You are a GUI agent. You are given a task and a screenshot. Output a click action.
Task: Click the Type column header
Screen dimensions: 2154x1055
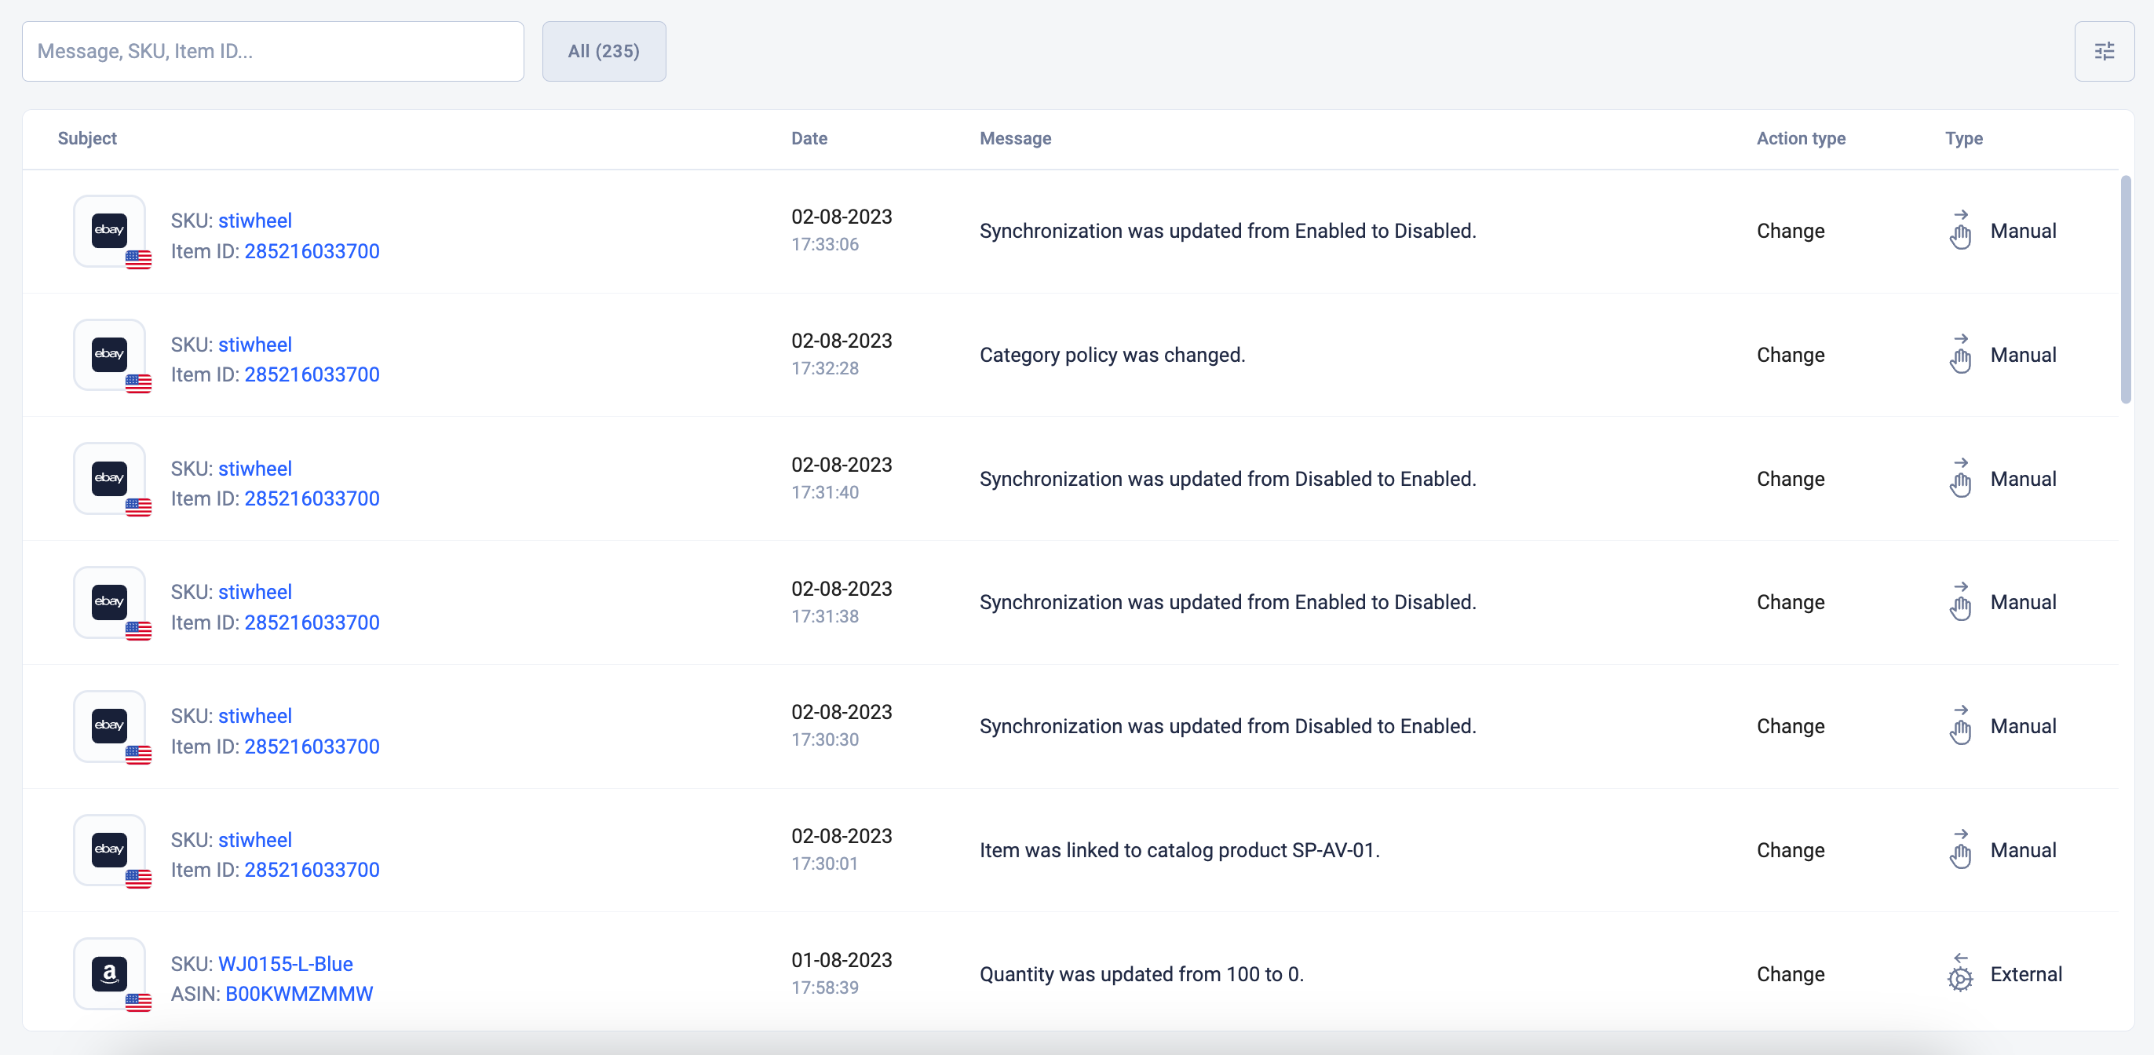[1962, 139]
